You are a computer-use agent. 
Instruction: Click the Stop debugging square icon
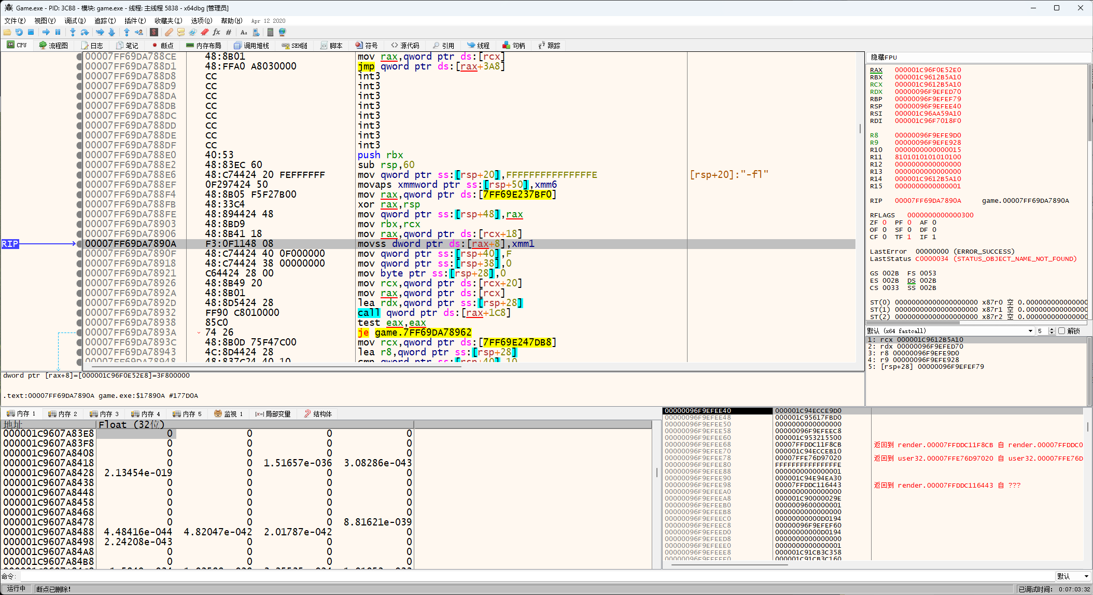coord(31,32)
